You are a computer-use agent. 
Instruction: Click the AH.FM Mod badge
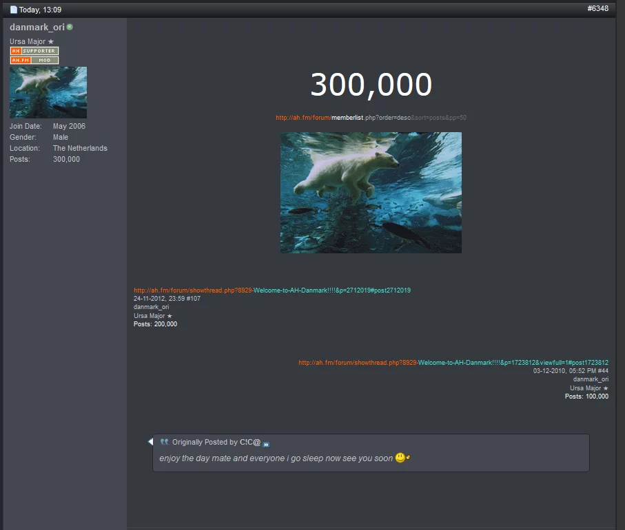[x=34, y=61]
